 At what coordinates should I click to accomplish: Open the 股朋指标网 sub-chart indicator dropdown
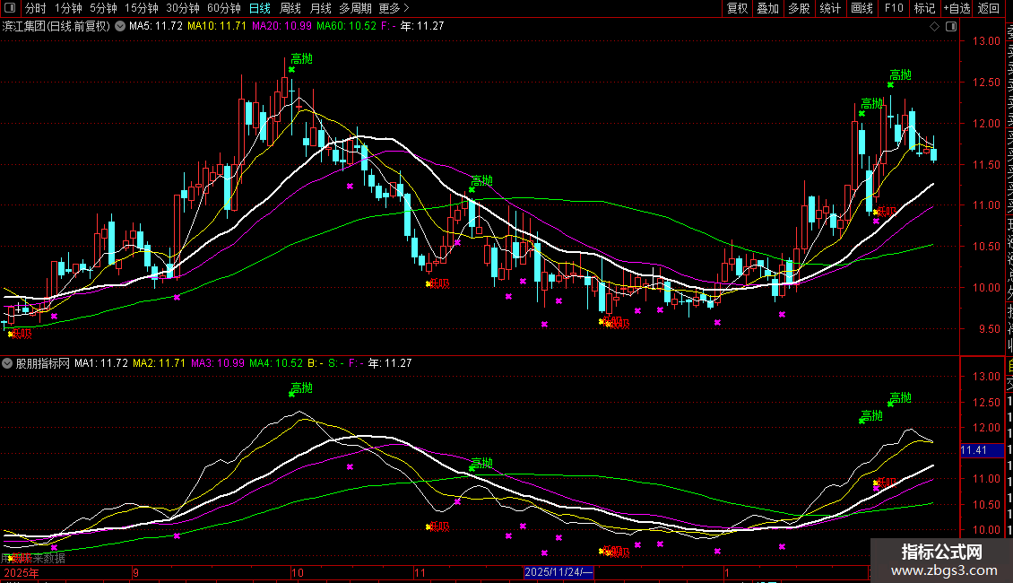click(8, 363)
